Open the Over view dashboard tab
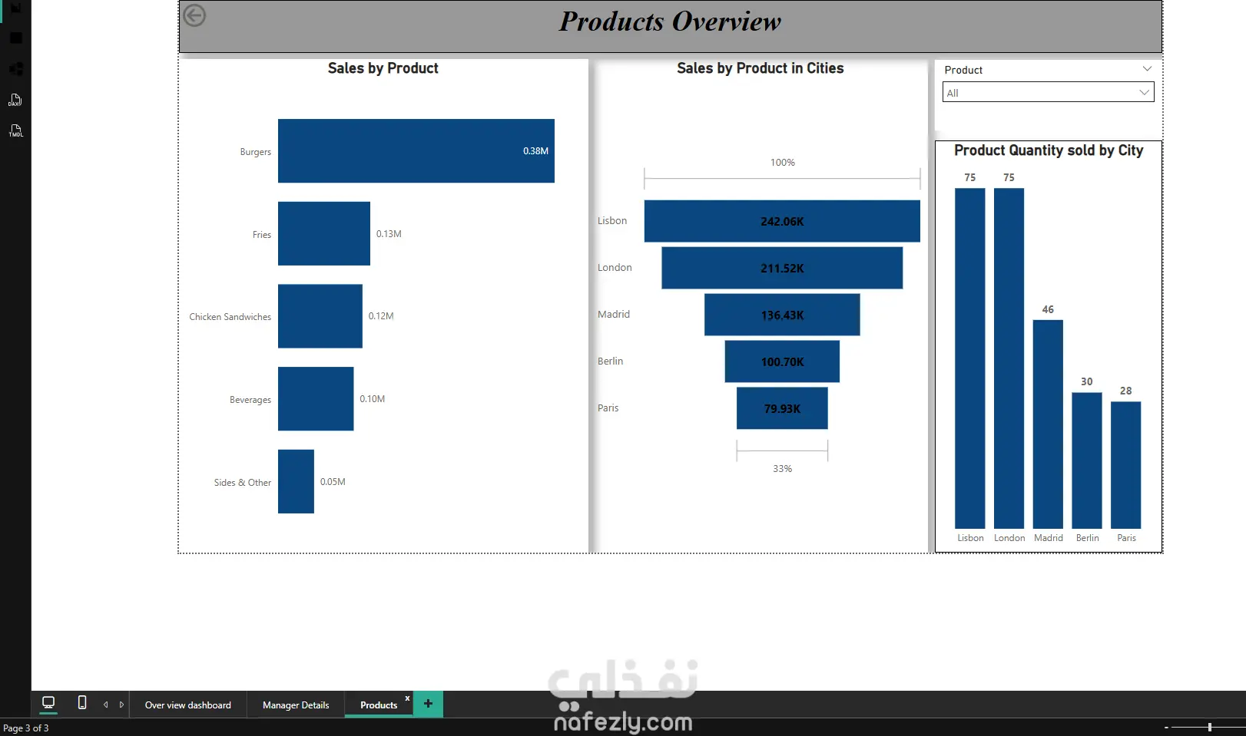 pyautogui.click(x=187, y=705)
